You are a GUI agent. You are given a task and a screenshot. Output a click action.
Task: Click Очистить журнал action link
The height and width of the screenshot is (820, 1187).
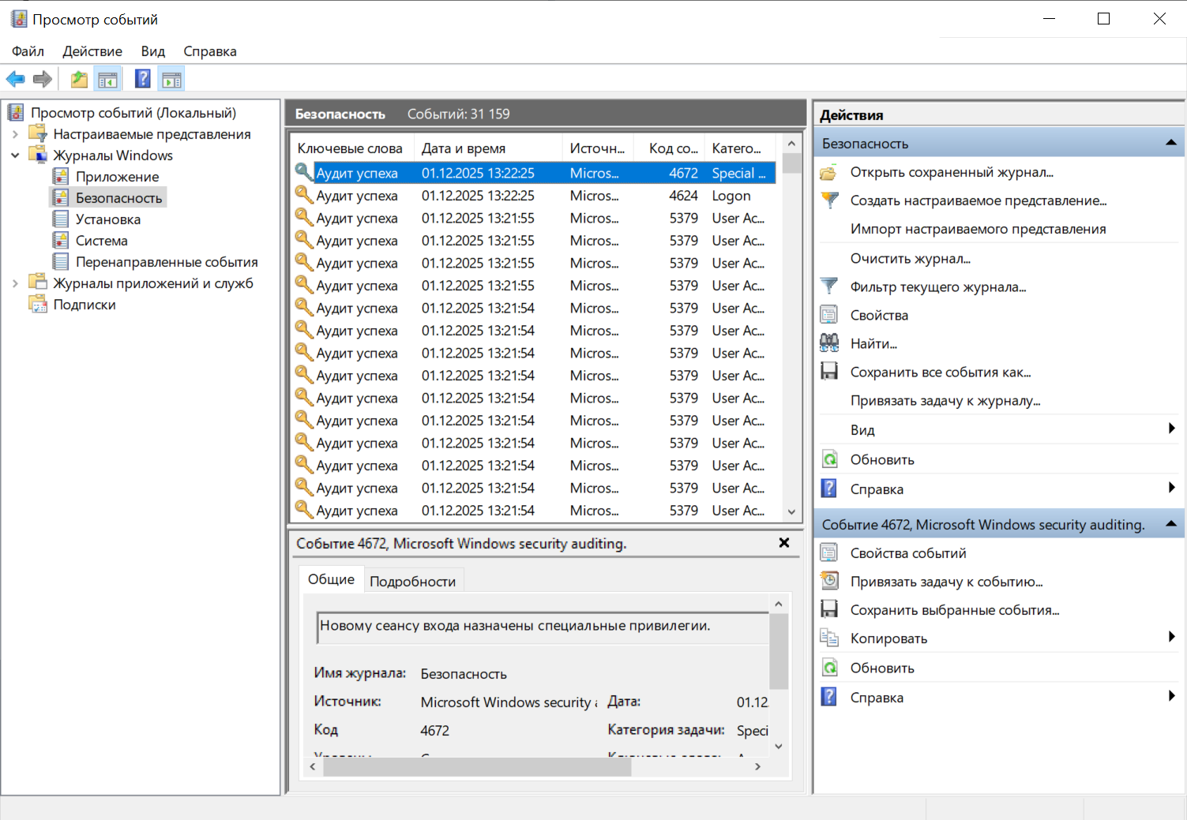click(910, 258)
